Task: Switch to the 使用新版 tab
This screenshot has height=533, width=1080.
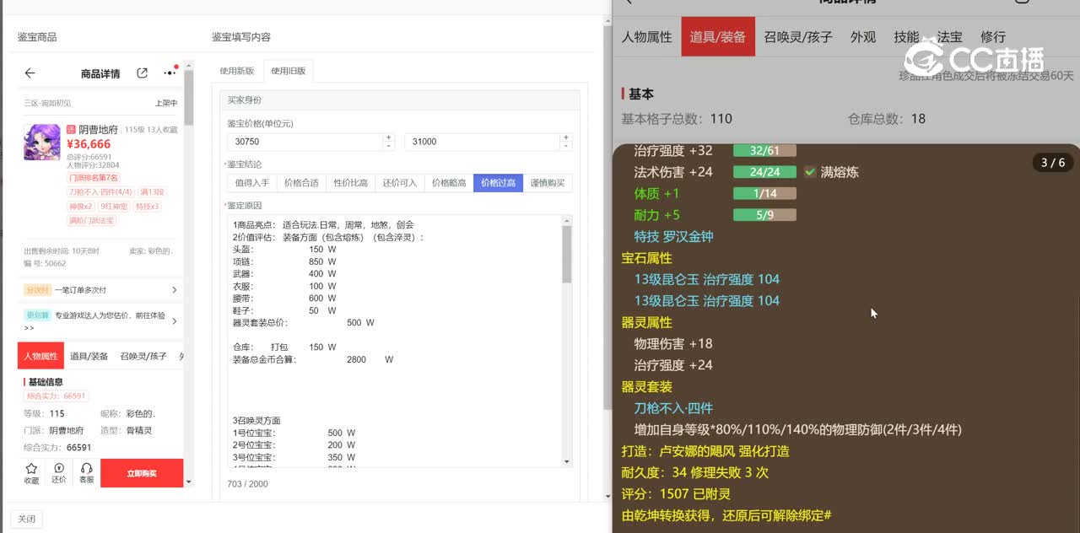Action: tap(236, 72)
